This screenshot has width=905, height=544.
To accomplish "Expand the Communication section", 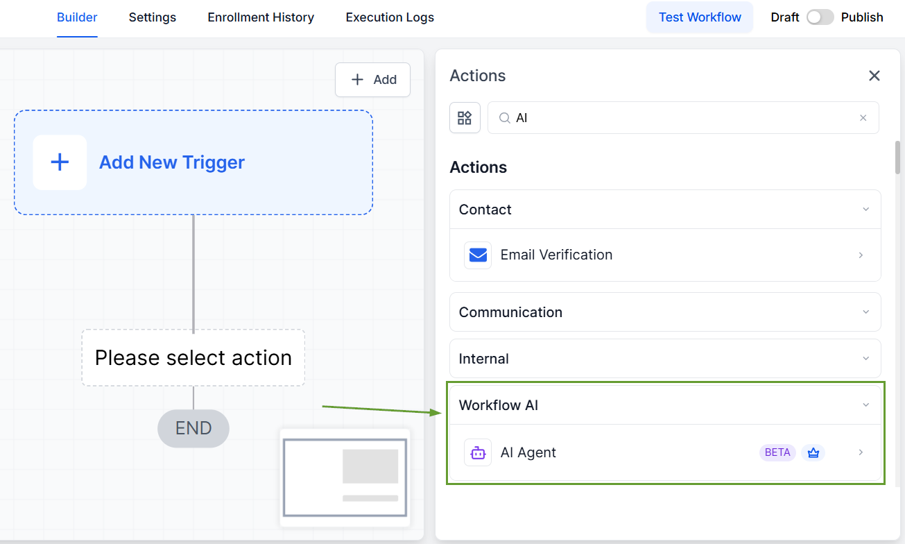I will (x=865, y=312).
